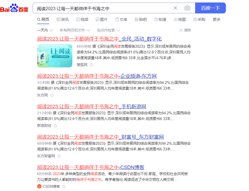Image resolution: width=249 pixels, height=191 pixels.
Task: Expand the 所有网页和文件 filter dropdown
Action: 75,30
